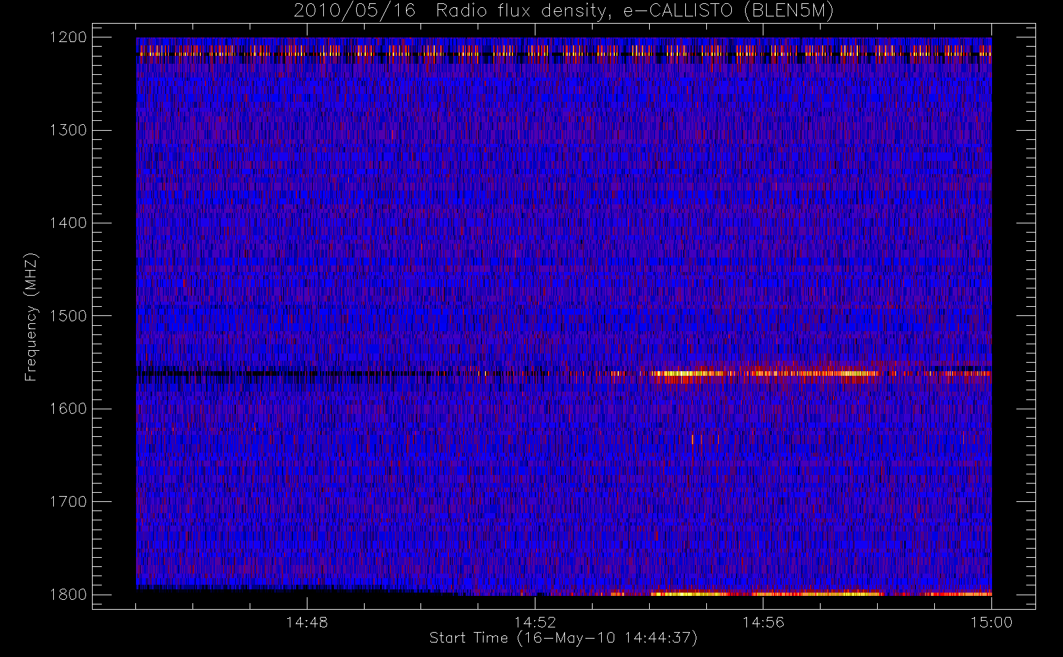Click the 15:00 time tick label
Viewport: 1063px width, 657px height.
tap(991, 622)
